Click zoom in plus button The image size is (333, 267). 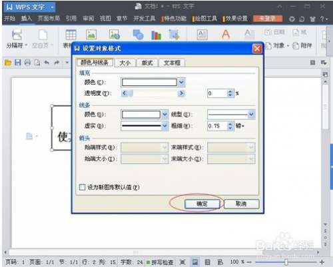click(x=322, y=262)
